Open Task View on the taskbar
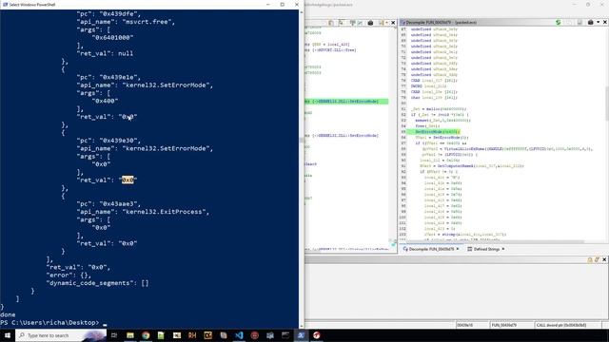 coord(114,335)
